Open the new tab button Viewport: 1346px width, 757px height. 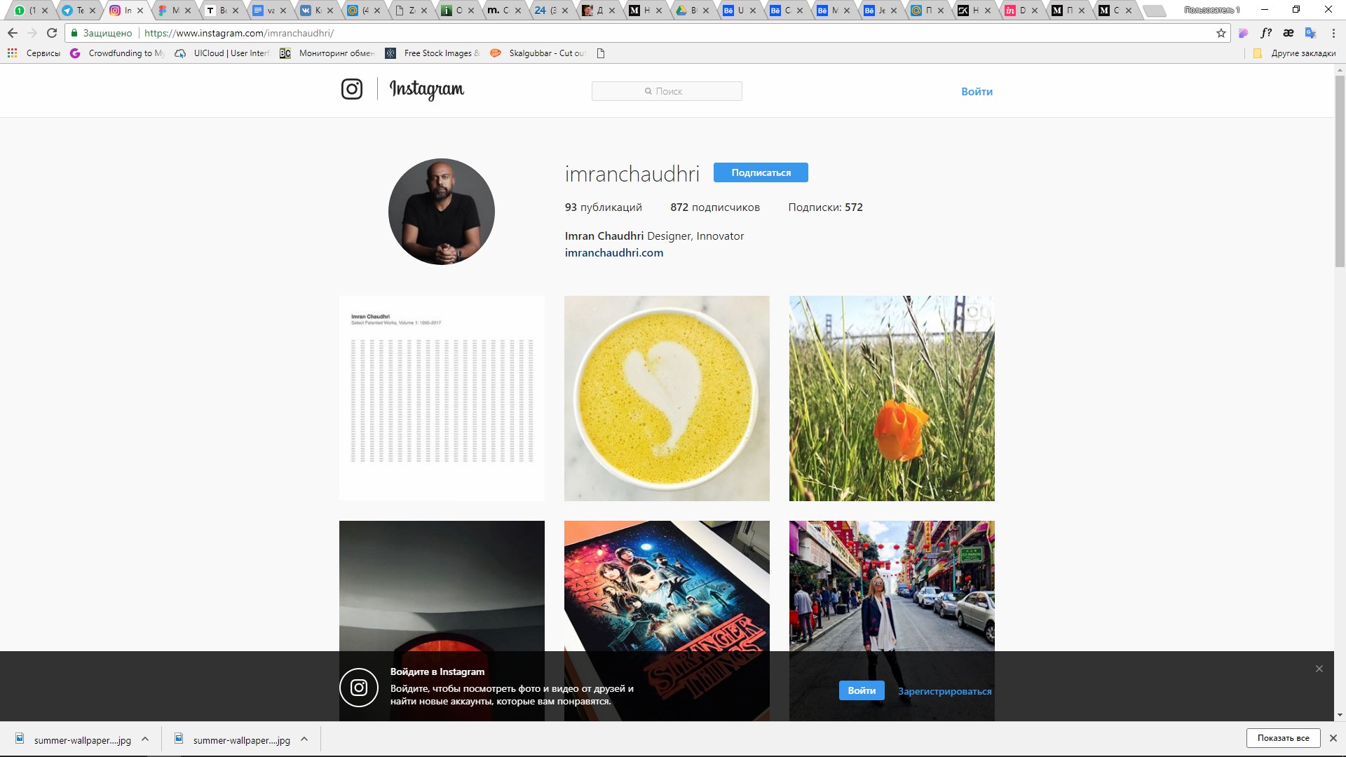[x=1154, y=11]
